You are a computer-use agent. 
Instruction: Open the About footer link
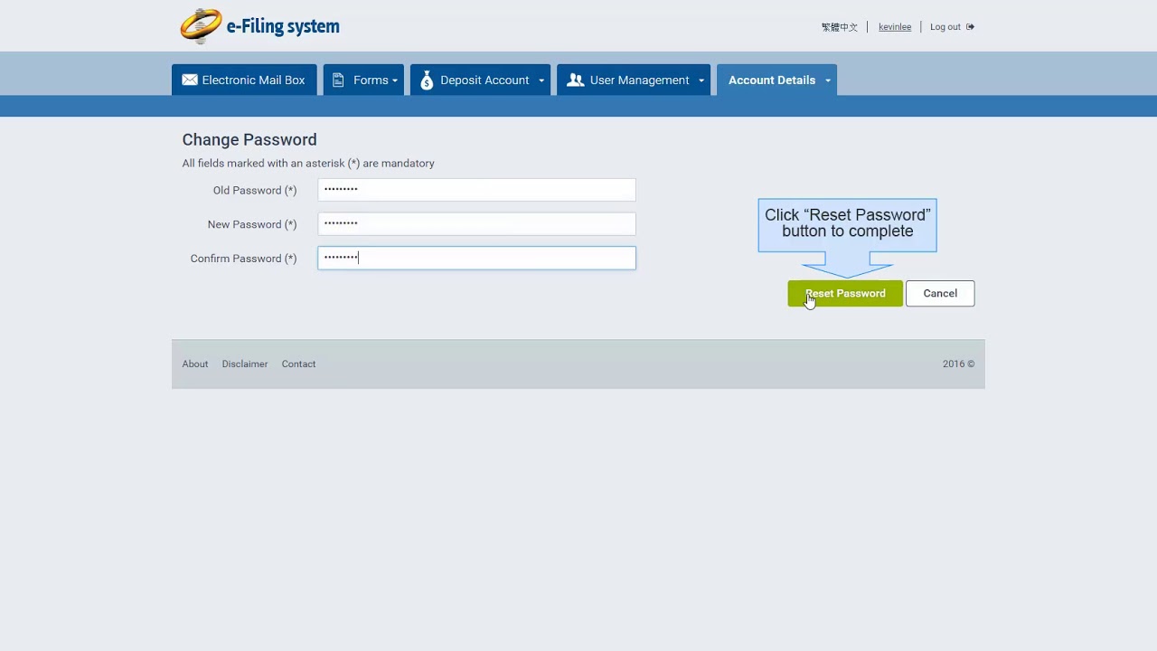195,363
